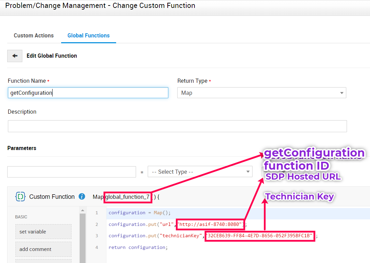
Task: Click code line 1 with Map()
Action: coord(139,213)
